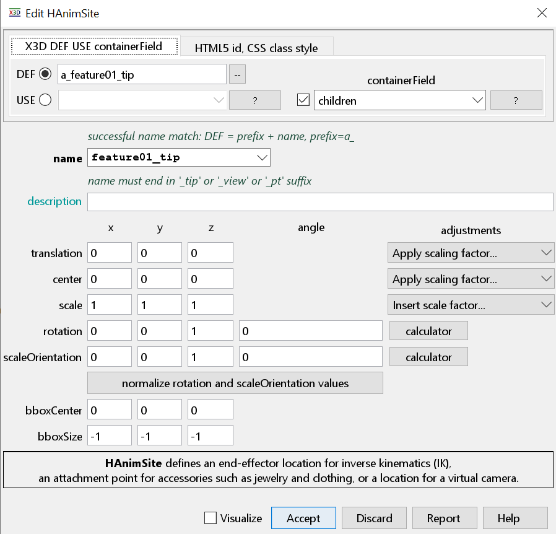This screenshot has width=556, height=534.
Task: Click the Discard button
Action: (374, 518)
